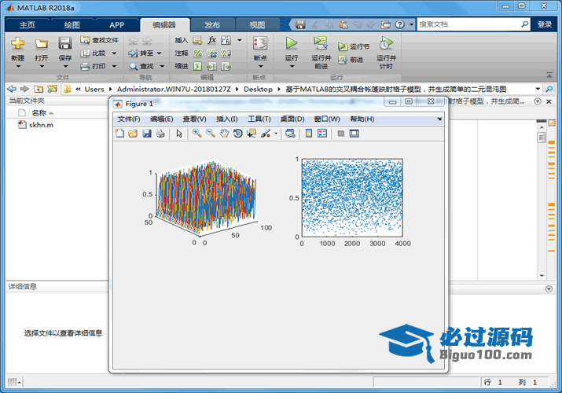Screen dimensions: 562x393
Task: Click the comment percent icon
Action: [x=198, y=53]
